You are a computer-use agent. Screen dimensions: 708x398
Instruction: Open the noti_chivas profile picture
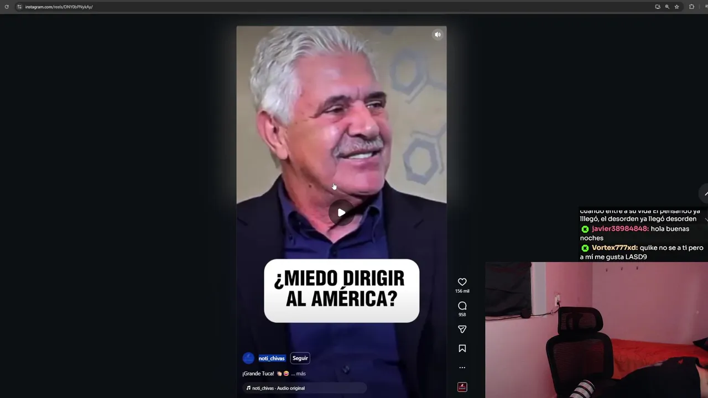pyautogui.click(x=248, y=358)
